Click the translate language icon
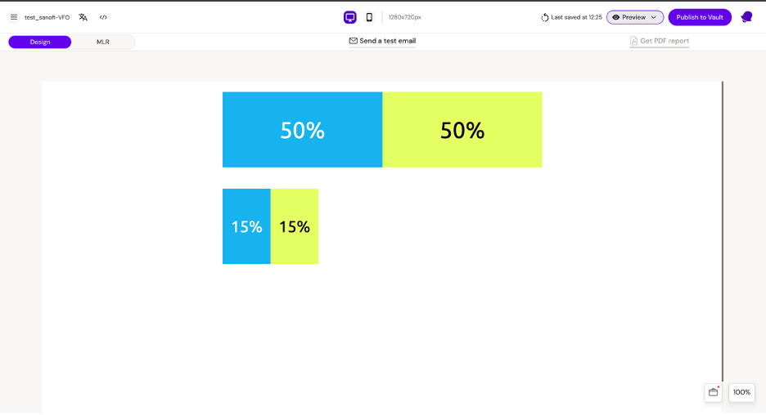The image size is (766, 415). click(83, 17)
